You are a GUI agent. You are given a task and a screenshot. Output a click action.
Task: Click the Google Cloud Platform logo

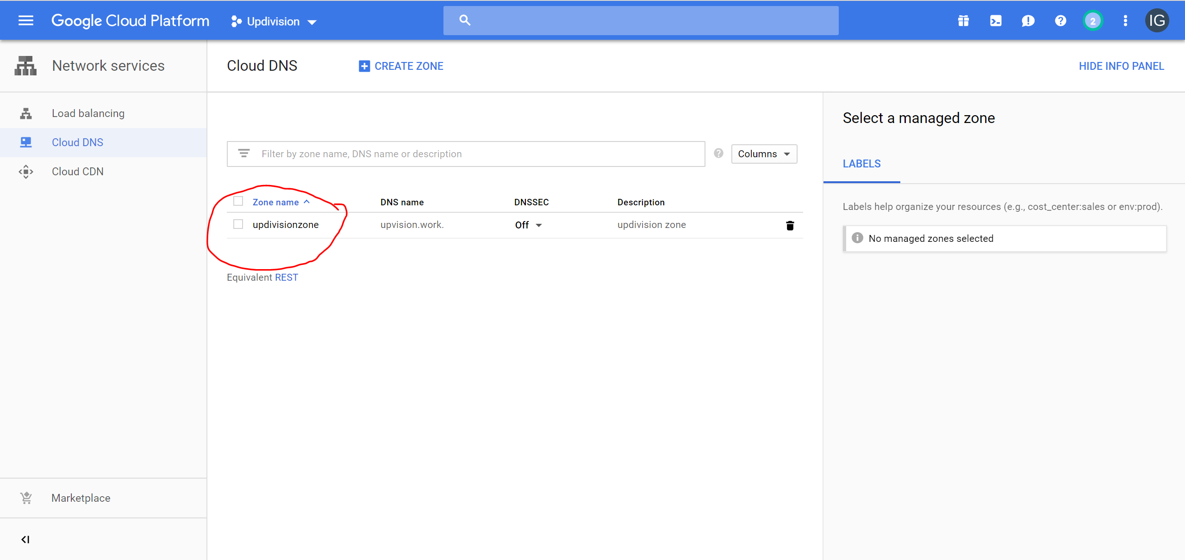pos(130,21)
